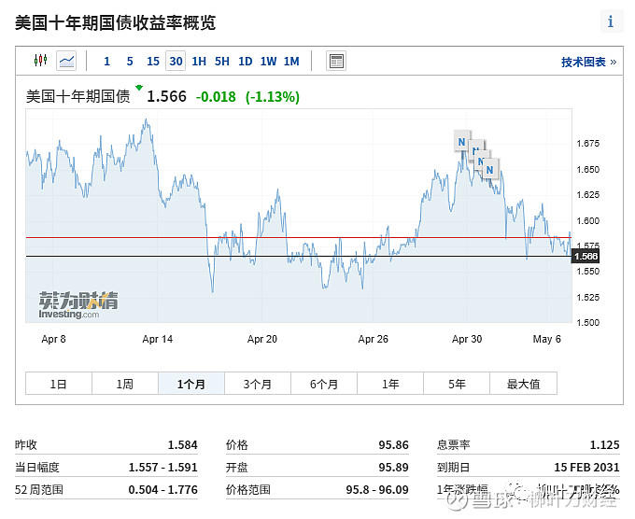Show the 1年 time range
Image resolution: width=635 pixels, height=519 pixels.
390,384
